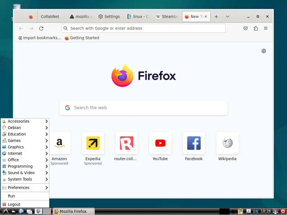Open the Firefox hamburger application menu
This screenshot has height=215, width=287.
point(266,28)
